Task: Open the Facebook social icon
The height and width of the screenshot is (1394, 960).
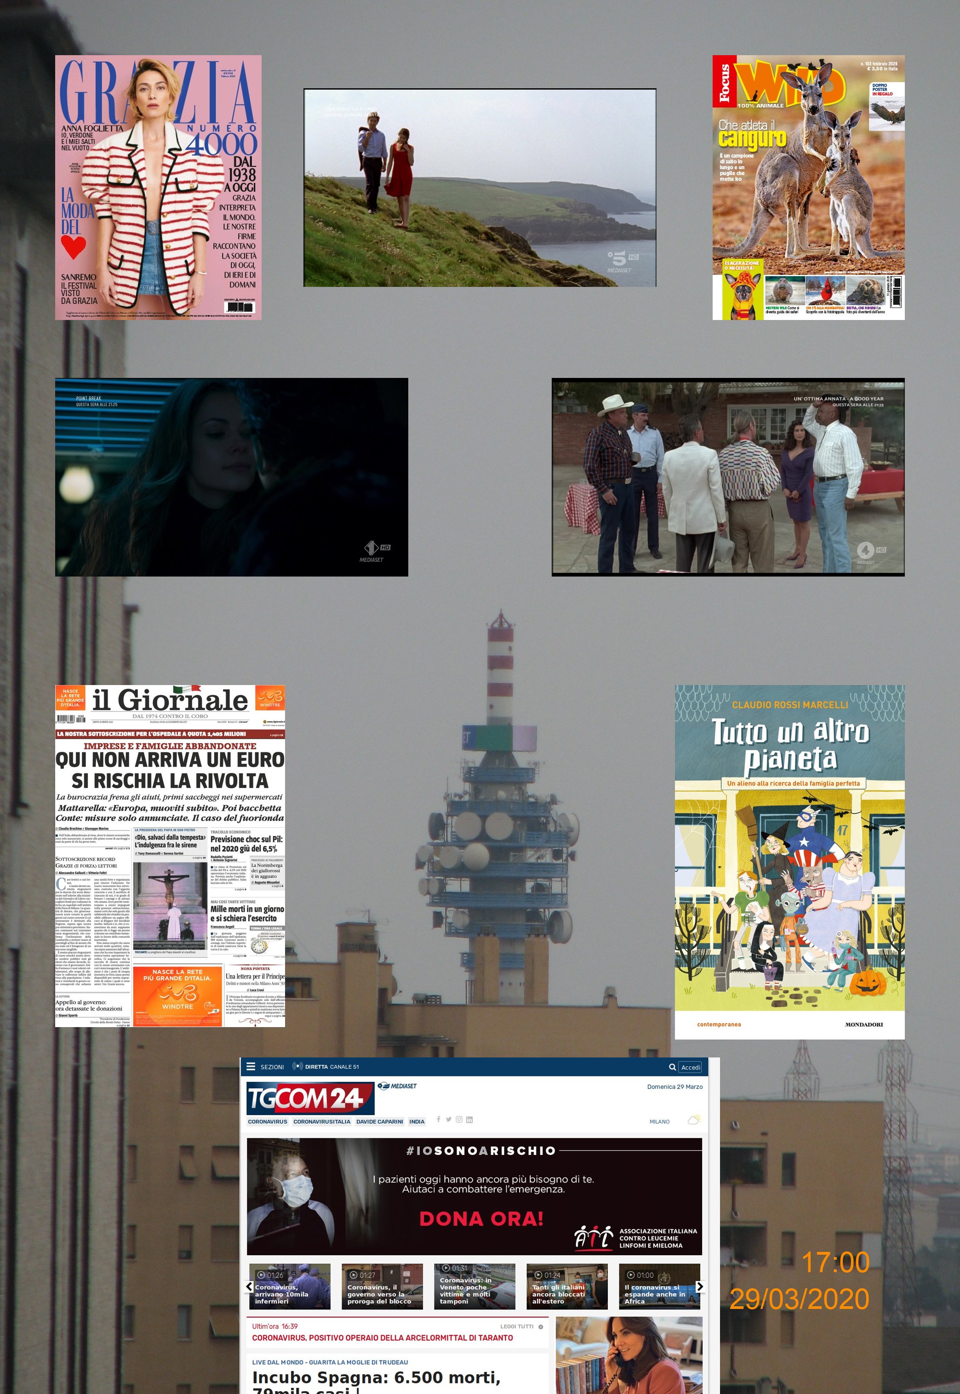Action: coord(439,1119)
